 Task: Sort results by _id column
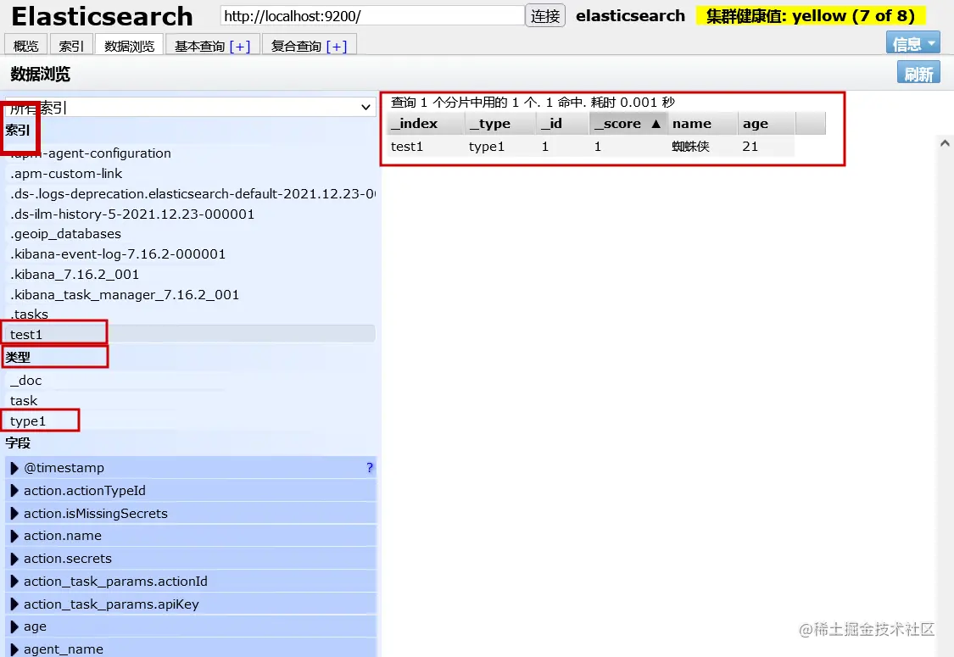click(563, 124)
